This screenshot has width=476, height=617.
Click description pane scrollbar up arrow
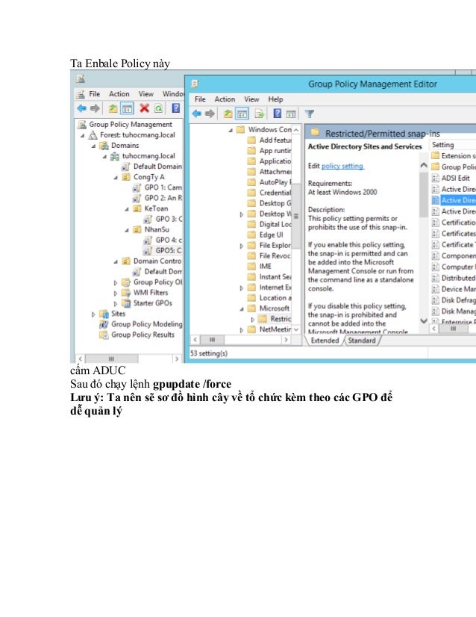point(424,166)
